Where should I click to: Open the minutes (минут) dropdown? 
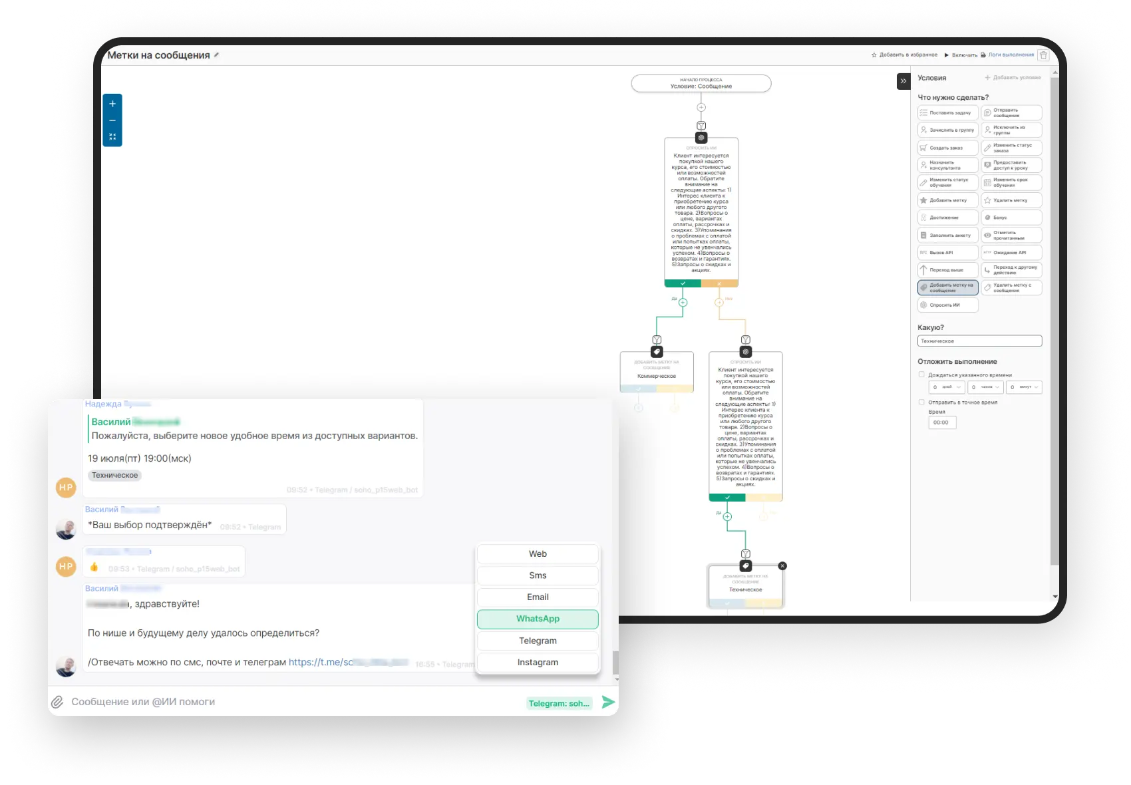point(1024,387)
